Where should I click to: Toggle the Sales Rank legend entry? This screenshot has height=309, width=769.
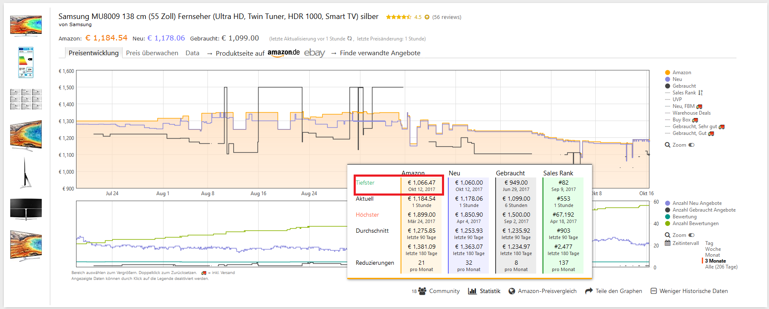click(x=680, y=93)
